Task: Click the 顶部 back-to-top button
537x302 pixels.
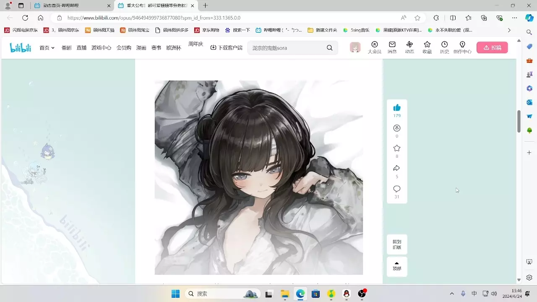Action: coord(397,266)
